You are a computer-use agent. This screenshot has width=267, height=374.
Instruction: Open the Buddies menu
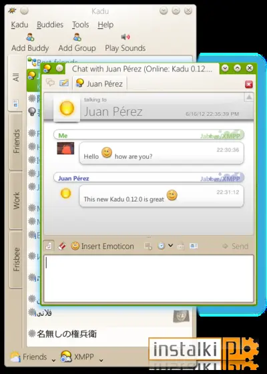coord(50,25)
